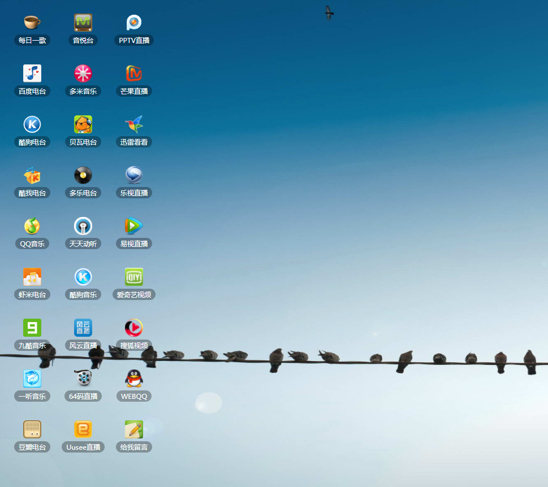Open the 贝瓦电台 bear icon
The width and height of the screenshot is (548, 487).
83,124
